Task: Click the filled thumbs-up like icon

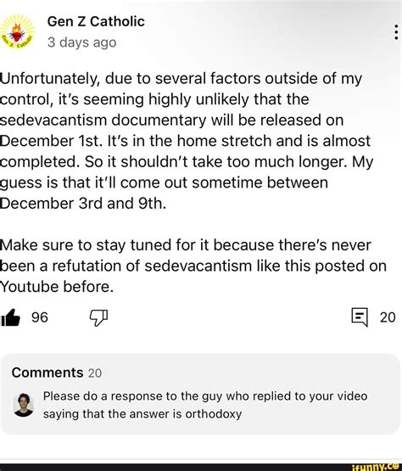Action: 10,317
